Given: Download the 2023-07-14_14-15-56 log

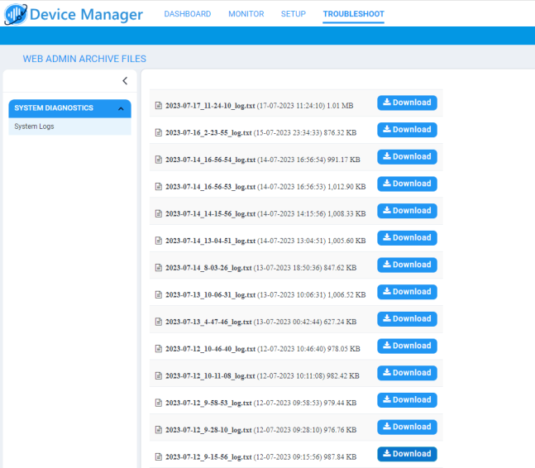Looking at the screenshot, I should tap(407, 211).
